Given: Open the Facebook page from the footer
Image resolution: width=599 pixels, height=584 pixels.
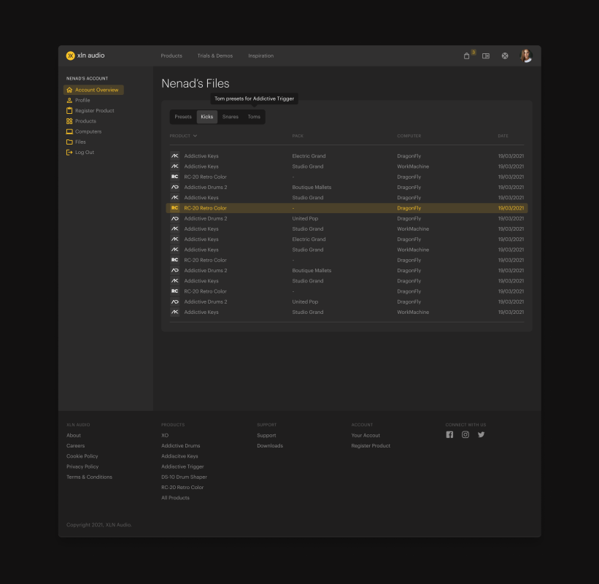Looking at the screenshot, I should [x=449, y=434].
